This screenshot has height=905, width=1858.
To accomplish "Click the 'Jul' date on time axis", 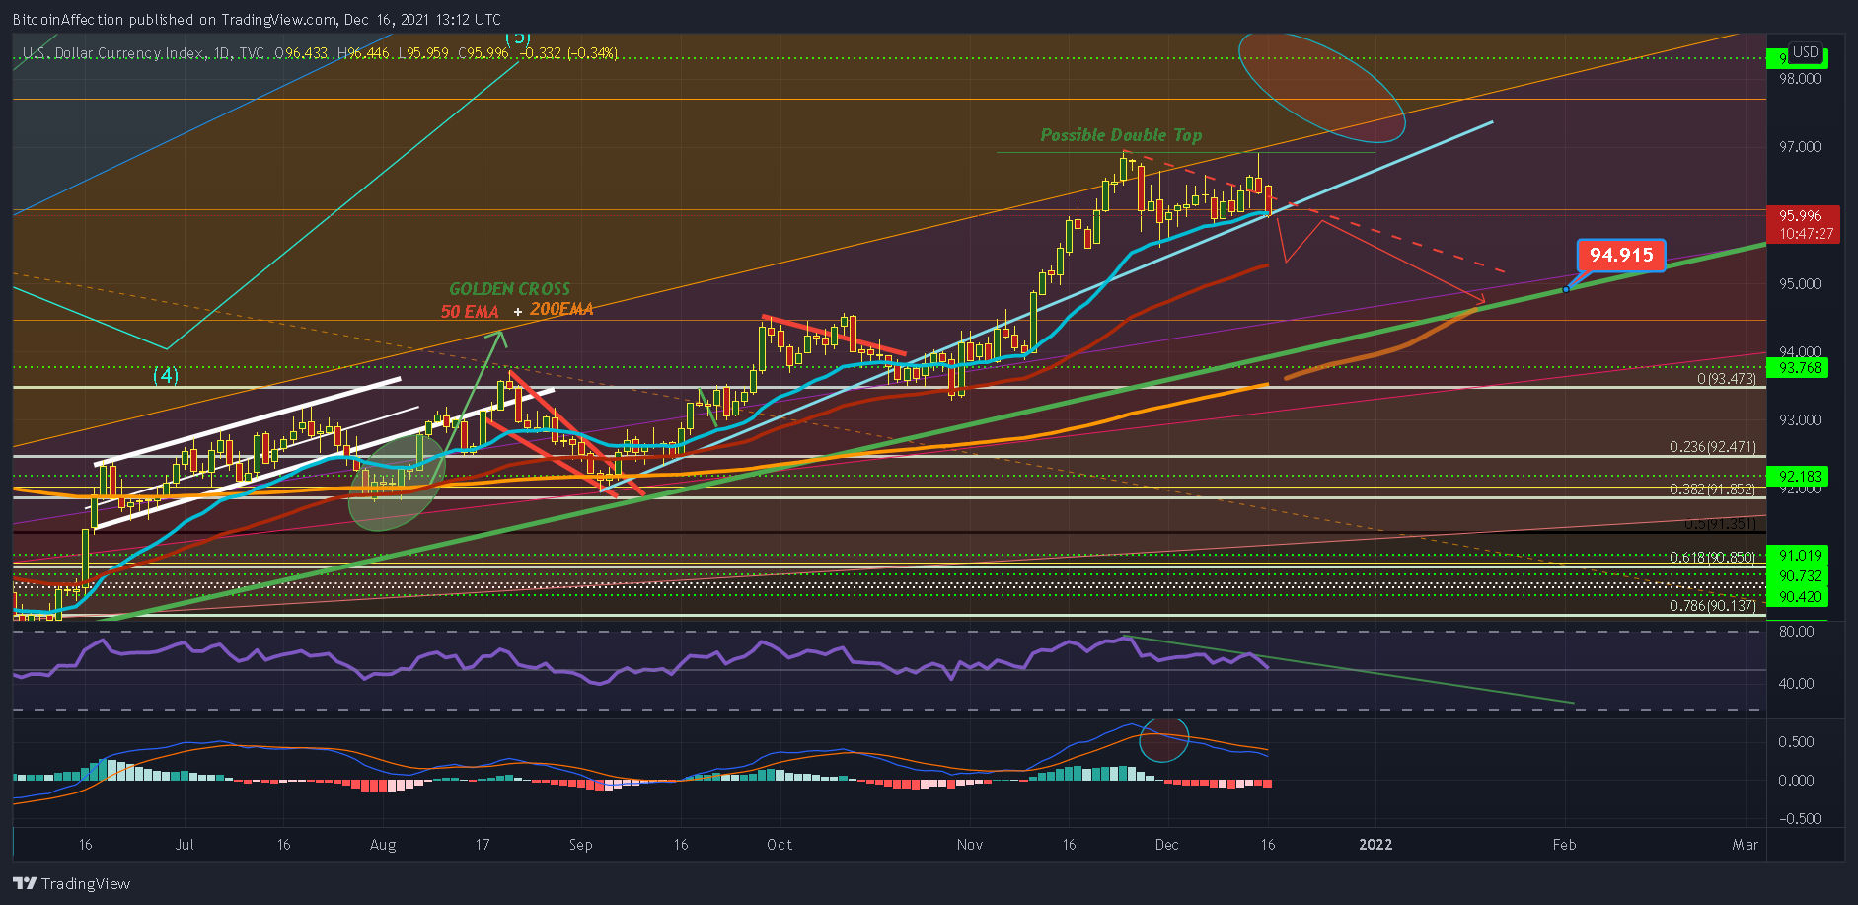I will [x=185, y=845].
